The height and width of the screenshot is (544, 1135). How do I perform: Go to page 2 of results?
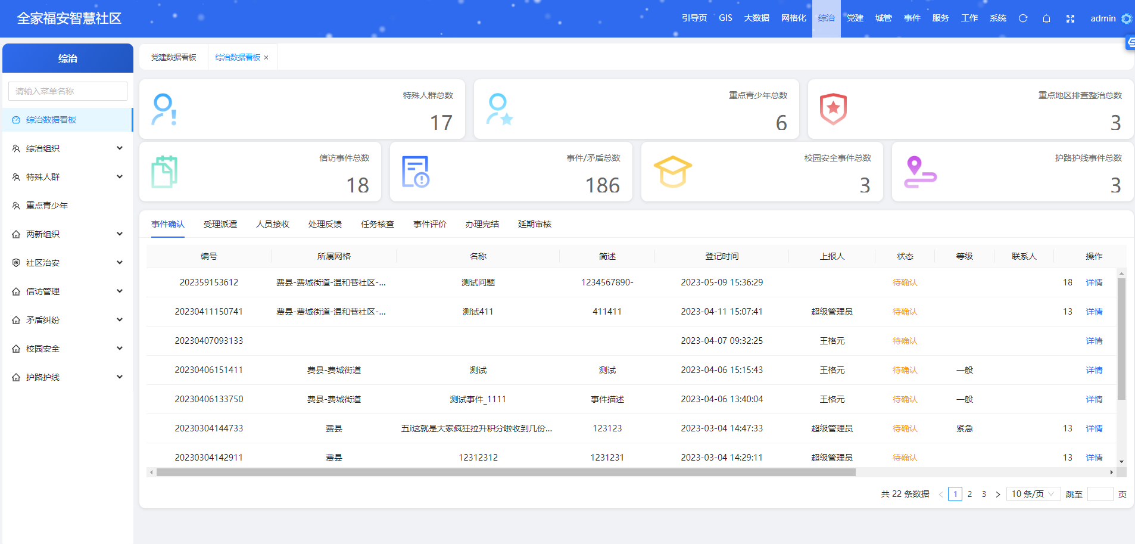969,494
